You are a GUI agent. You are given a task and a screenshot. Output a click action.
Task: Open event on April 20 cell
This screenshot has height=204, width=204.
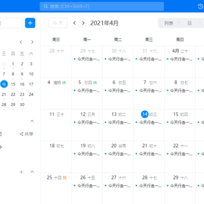[118, 154]
